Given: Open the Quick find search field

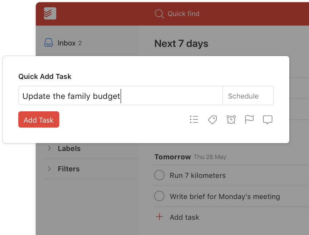Looking at the screenshot, I should coord(177,14).
